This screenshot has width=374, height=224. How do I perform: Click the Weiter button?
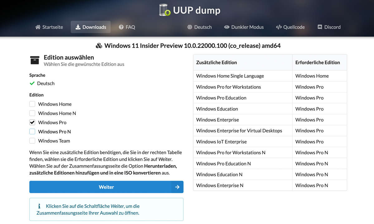pos(106,187)
